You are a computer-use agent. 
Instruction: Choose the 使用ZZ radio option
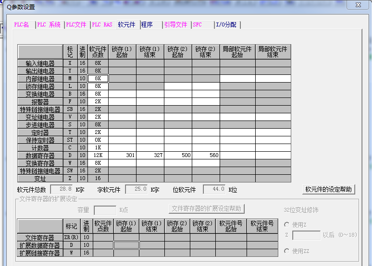(287, 251)
